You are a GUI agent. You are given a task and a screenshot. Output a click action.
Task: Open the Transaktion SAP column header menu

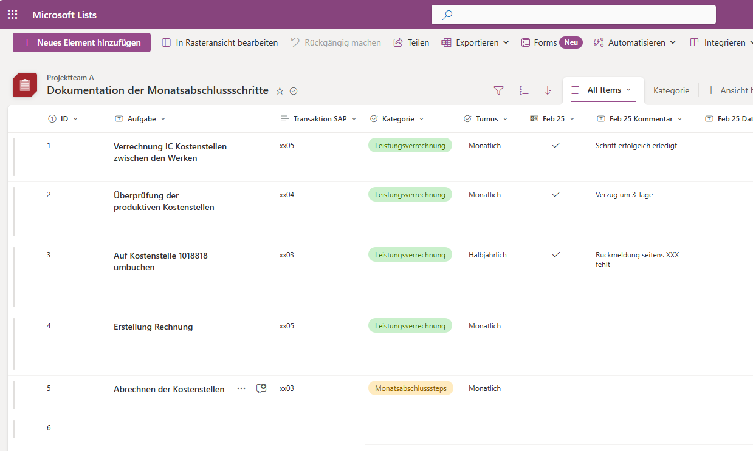coord(318,119)
